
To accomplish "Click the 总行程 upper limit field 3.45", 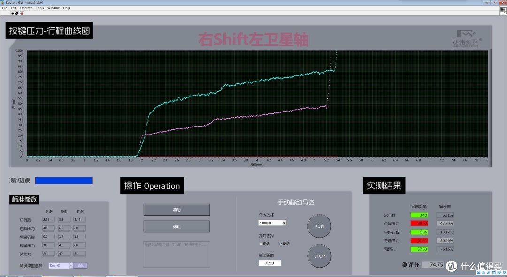I will click(x=79, y=219).
